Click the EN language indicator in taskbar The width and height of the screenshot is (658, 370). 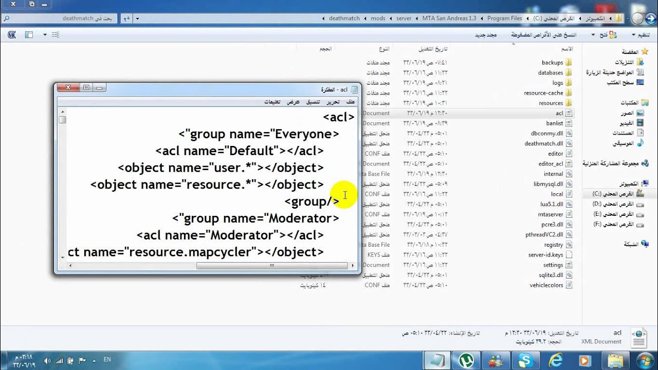point(107,360)
